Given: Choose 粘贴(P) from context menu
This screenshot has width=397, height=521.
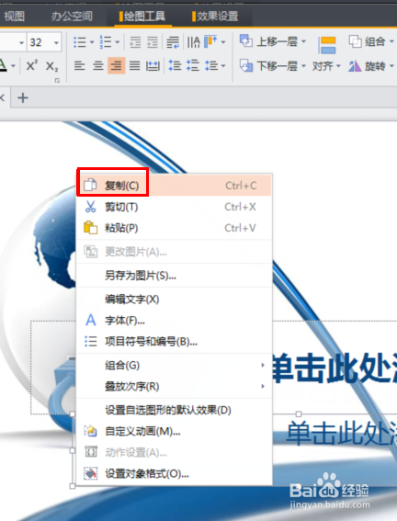Looking at the screenshot, I should click(x=174, y=228).
